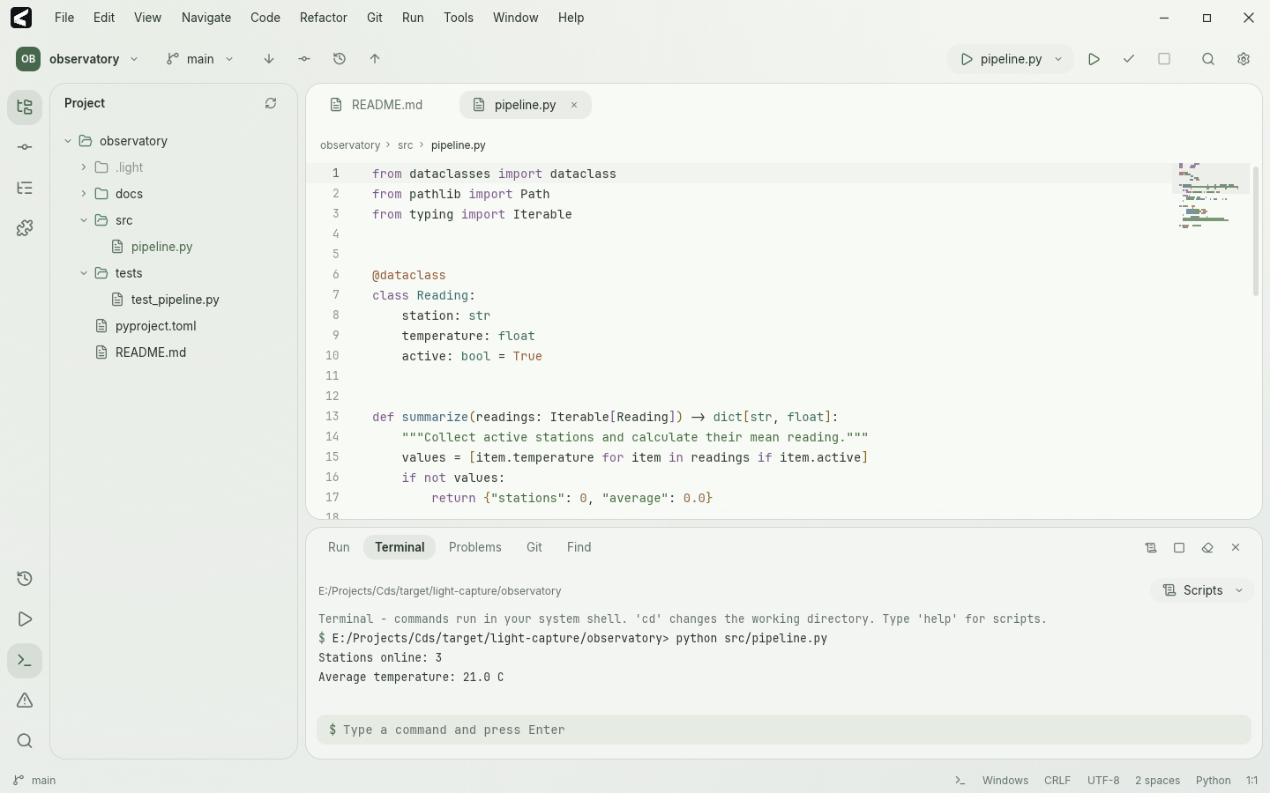Click the scroll icon in the terminal panel header
The height and width of the screenshot is (793, 1270).
pyautogui.click(x=1151, y=548)
